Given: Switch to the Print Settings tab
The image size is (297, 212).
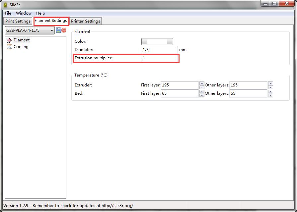Looking at the screenshot, I should [18, 21].
